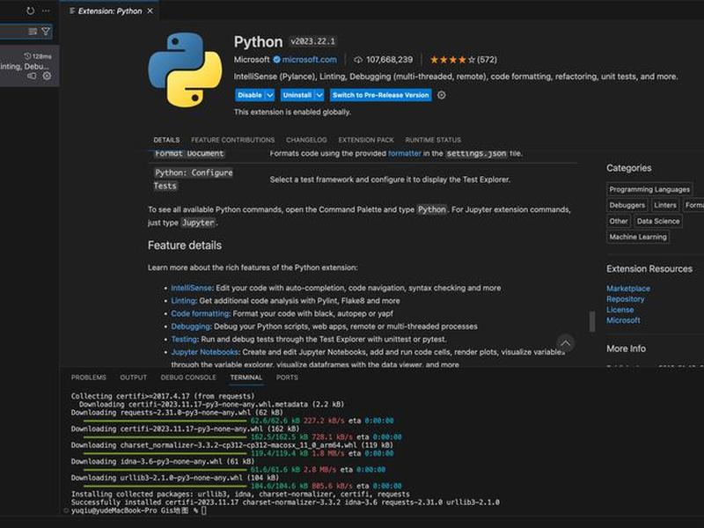
Task: Click the Programming Languages category
Action: pos(649,189)
